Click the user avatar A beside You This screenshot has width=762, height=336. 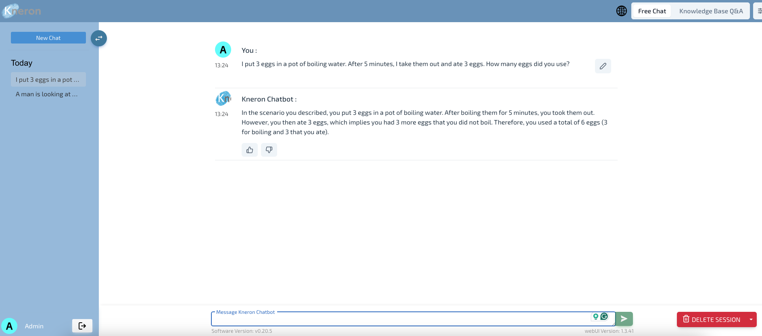(223, 50)
